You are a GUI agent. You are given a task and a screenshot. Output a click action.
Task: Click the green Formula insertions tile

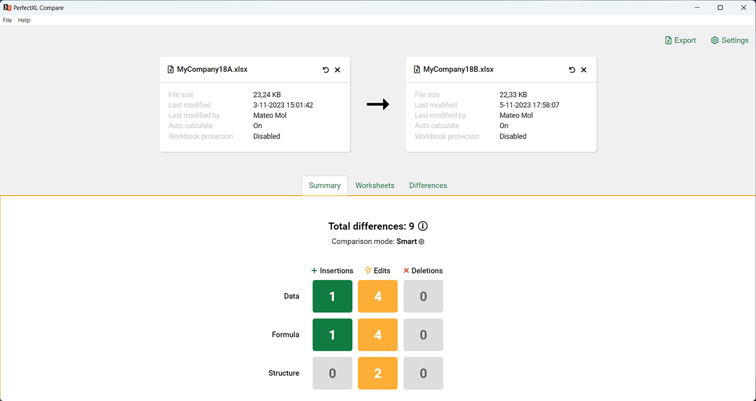pyautogui.click(x=332, y=335)
